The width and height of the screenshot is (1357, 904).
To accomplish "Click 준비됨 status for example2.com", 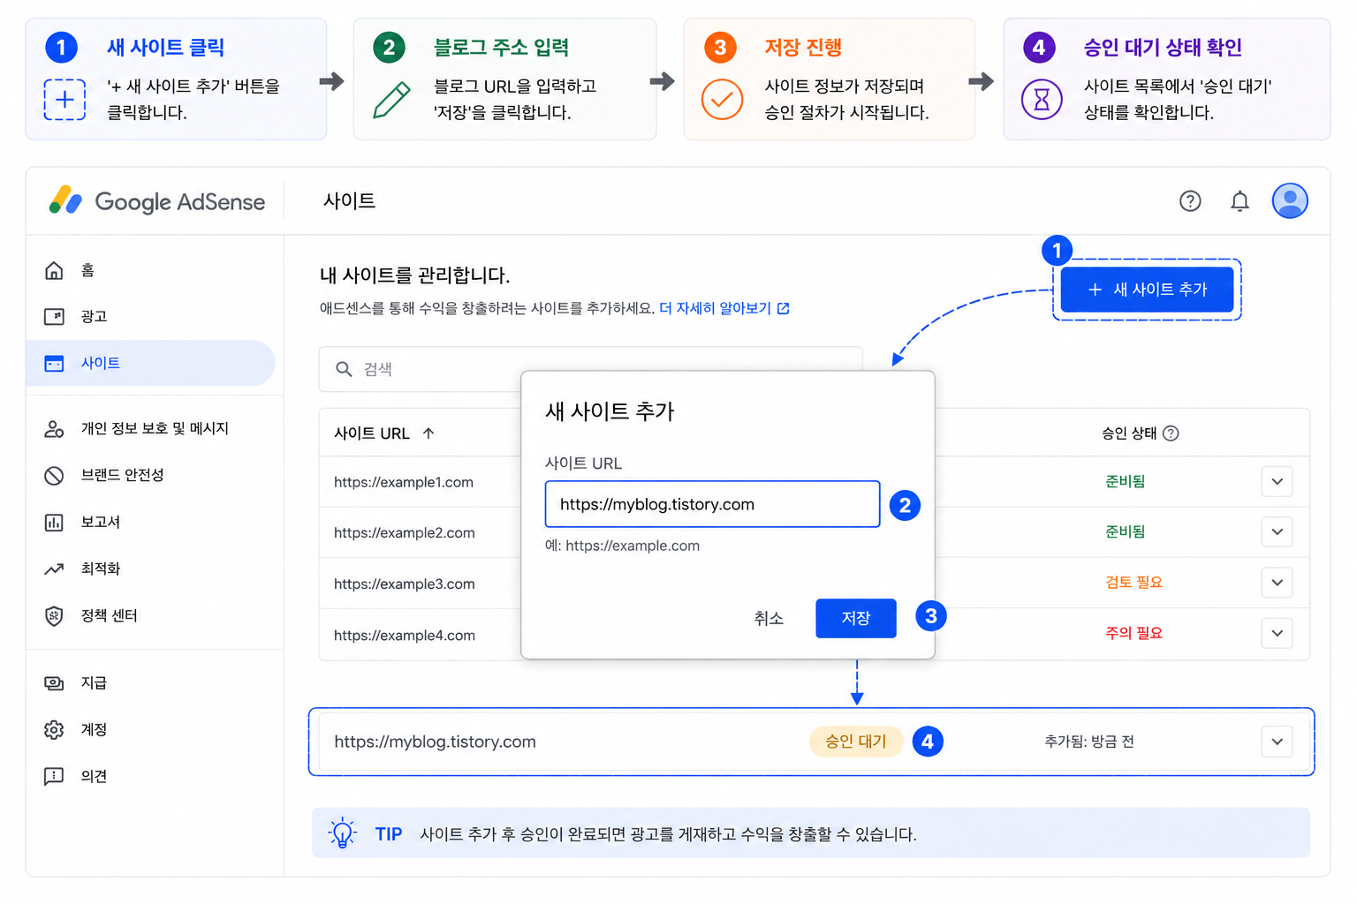I will [x=1125, y=531].
